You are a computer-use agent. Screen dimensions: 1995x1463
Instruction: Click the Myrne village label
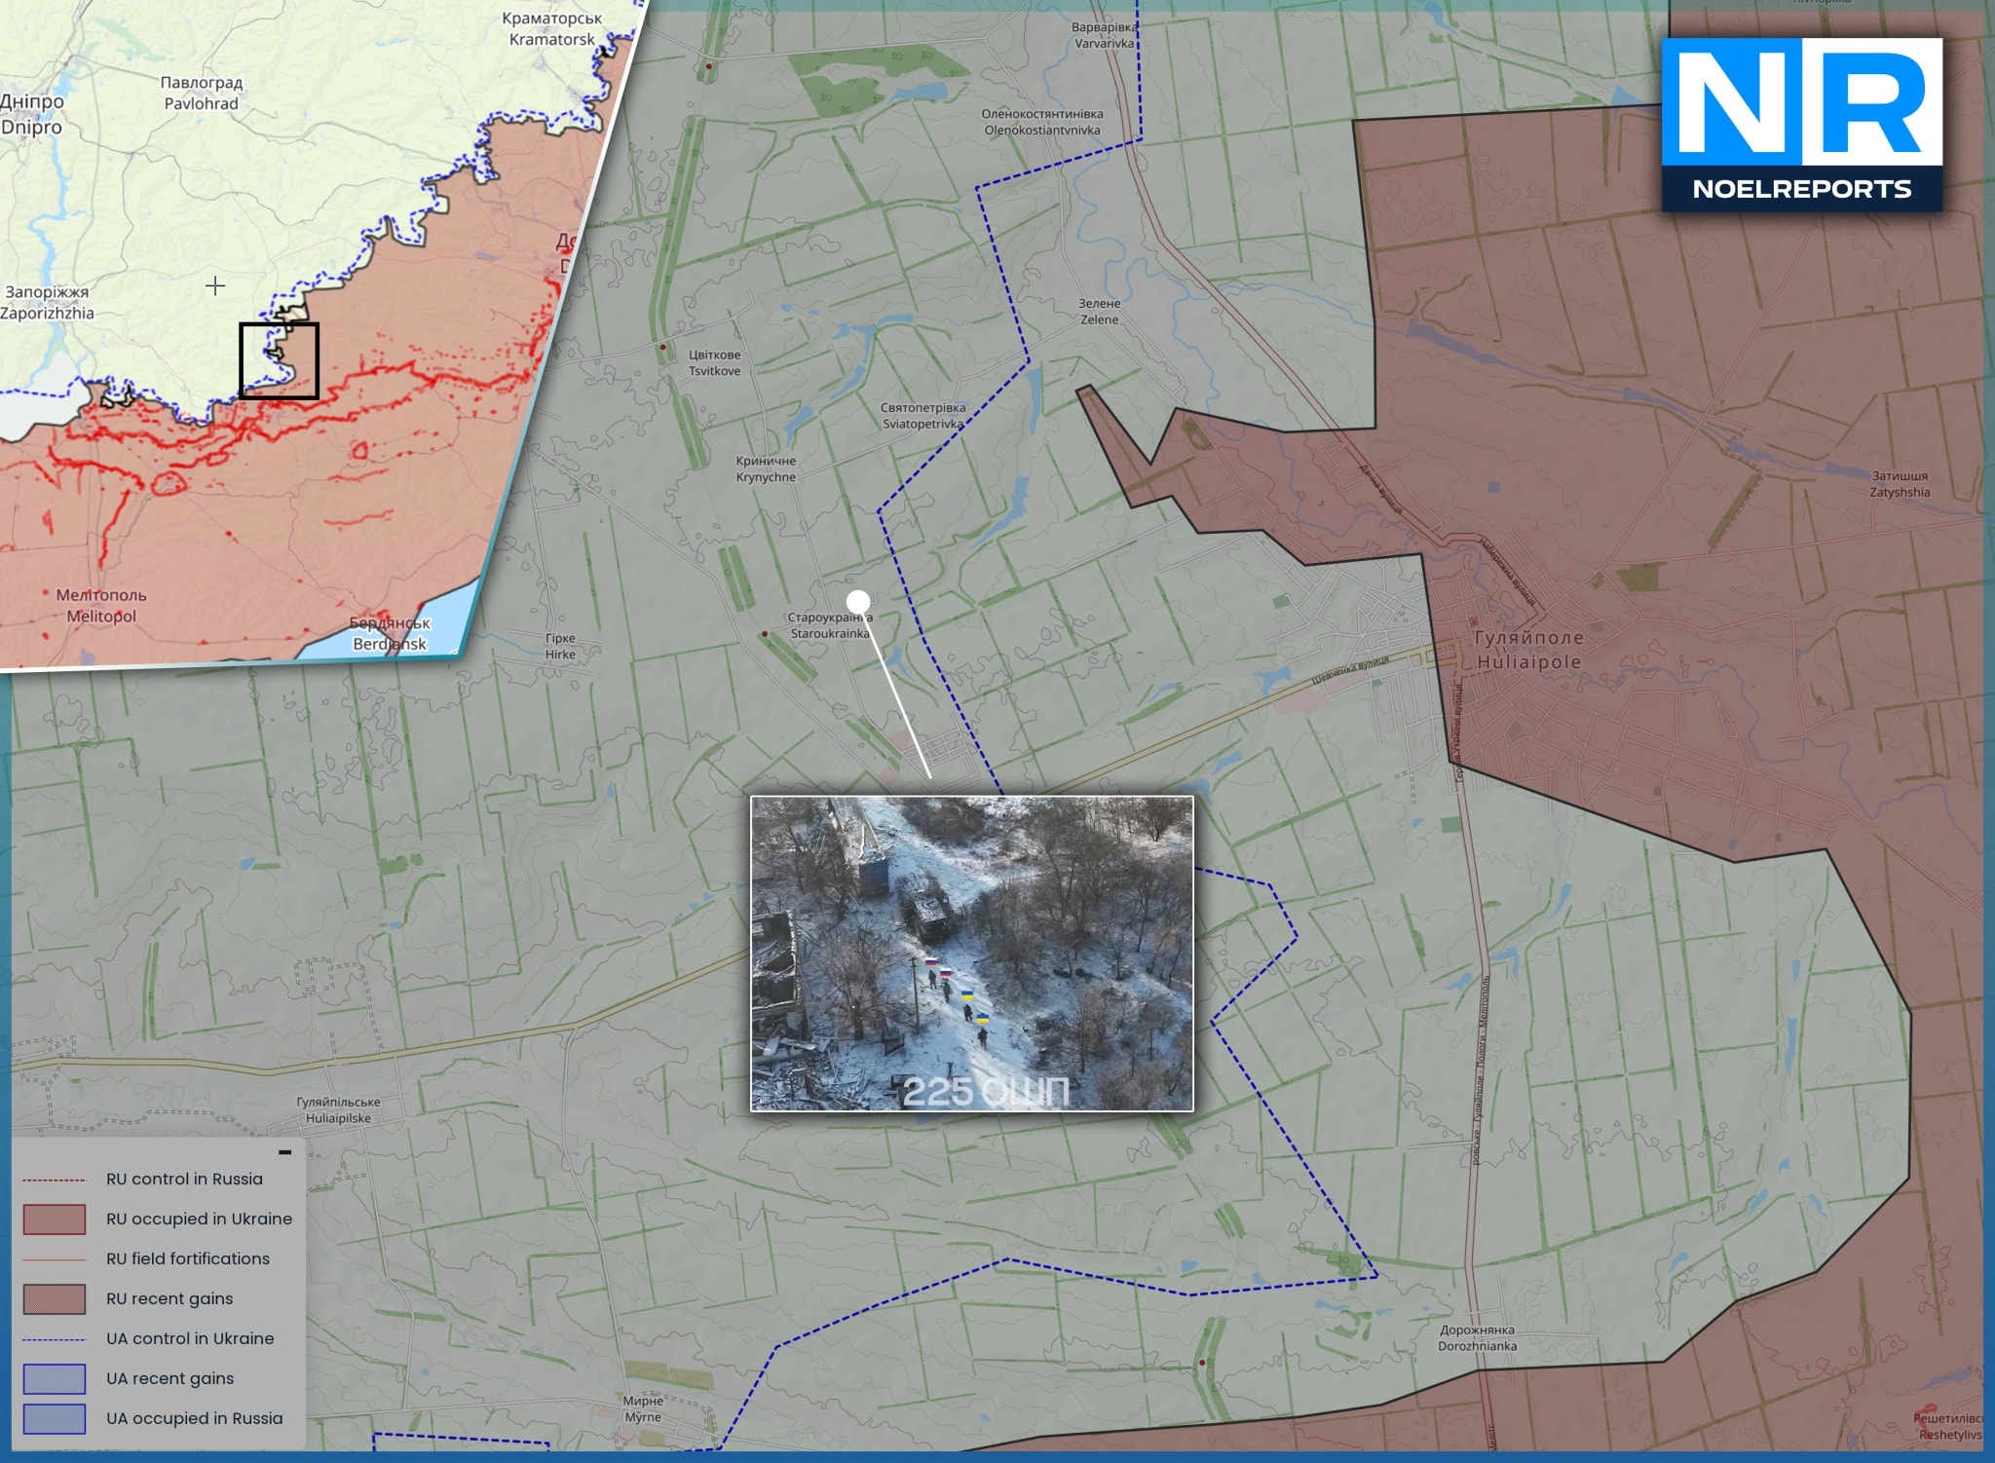[643, 1409]
